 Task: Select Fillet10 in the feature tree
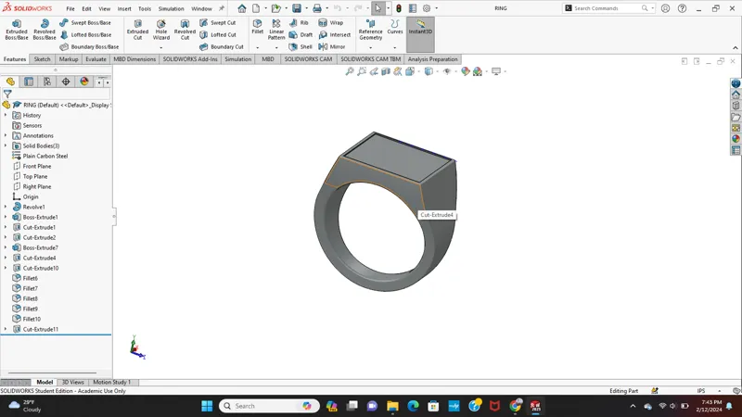pyautogui.click(x=32, y=319)
